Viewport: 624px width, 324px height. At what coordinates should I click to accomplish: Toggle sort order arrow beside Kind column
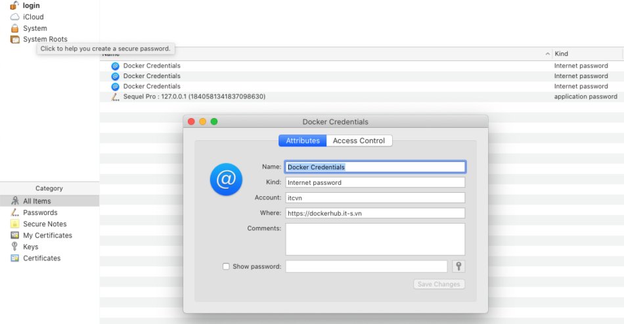(548, 54)
